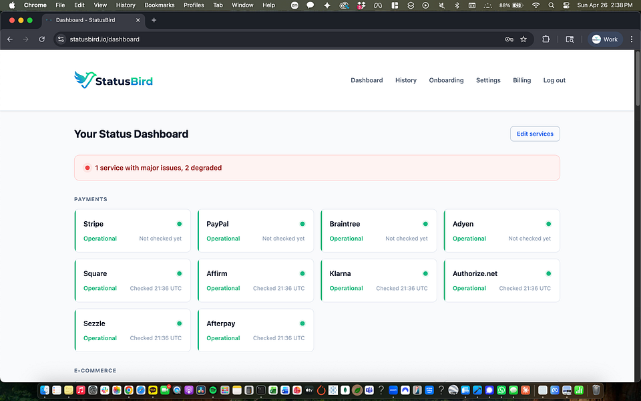Select the Square status card

[132, 280]
